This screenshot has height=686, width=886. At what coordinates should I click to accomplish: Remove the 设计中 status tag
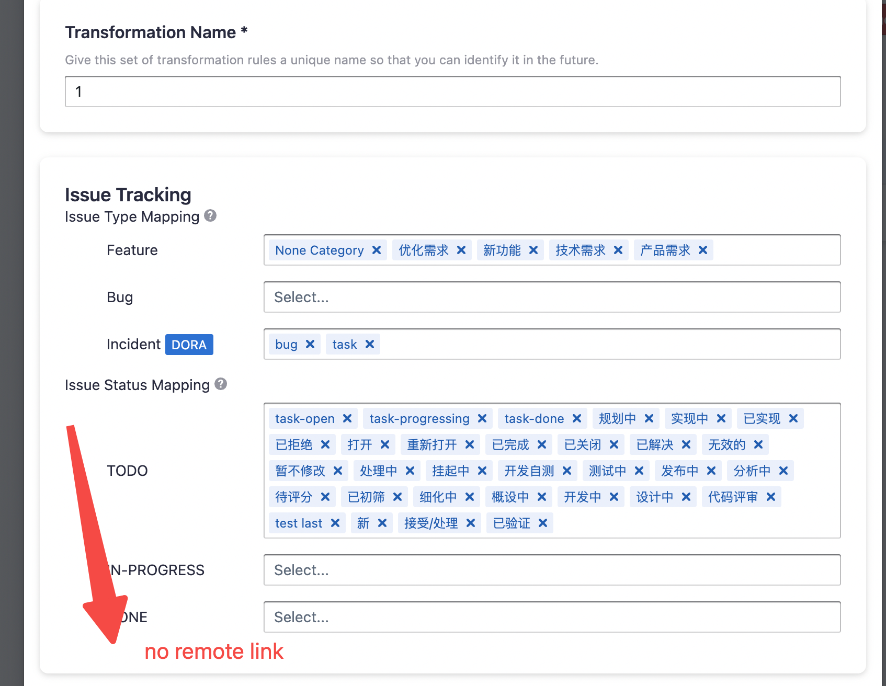click(686, 497)
